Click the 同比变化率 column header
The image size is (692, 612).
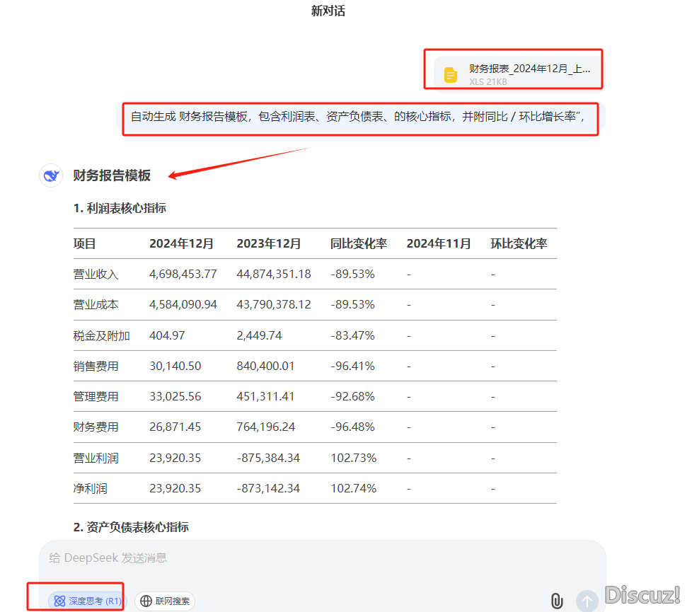point(358,243)
